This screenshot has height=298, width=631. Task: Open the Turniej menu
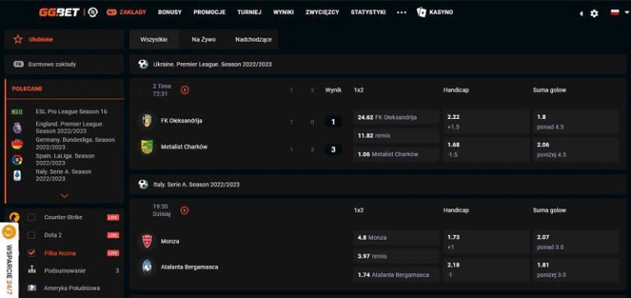coord(250,12)
